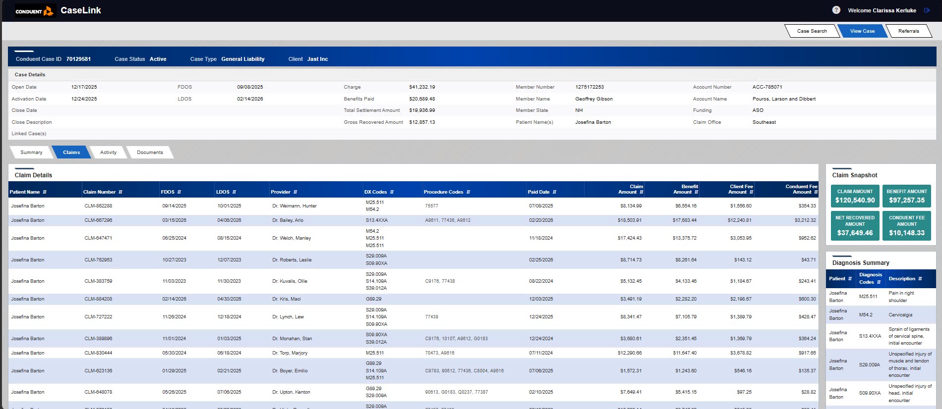Sort claims by Conduent Fee Amount icon

tap(816, 192)
